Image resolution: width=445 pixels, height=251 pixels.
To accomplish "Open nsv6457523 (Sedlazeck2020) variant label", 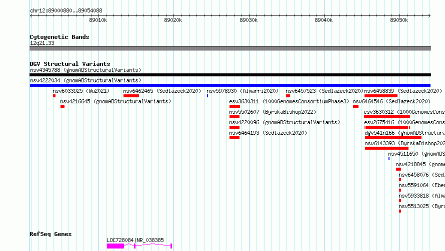I will (x=324, y=91).
